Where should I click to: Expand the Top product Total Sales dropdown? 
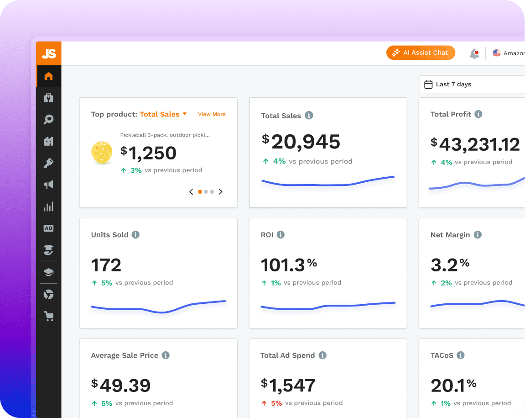[x=163, y=114]
